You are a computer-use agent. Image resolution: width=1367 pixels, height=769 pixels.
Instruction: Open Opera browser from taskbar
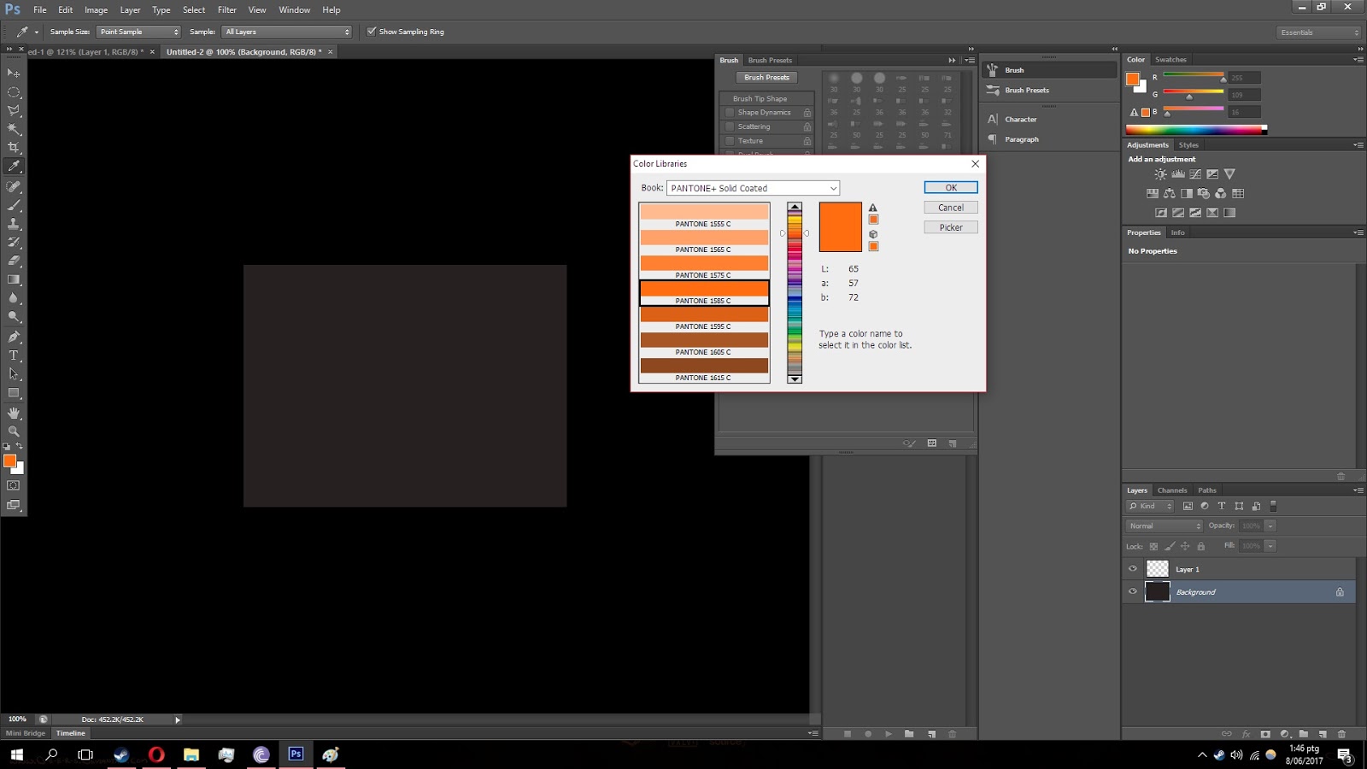pos(156,754)
